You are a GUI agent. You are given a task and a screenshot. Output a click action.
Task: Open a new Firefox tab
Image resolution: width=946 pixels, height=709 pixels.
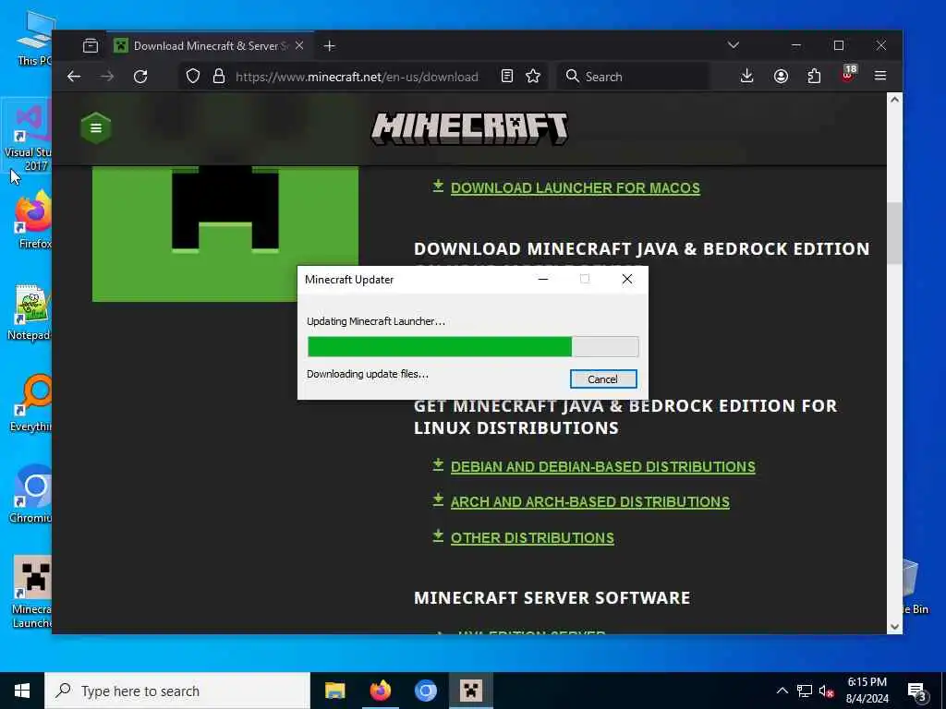click(x=330, y=46)
